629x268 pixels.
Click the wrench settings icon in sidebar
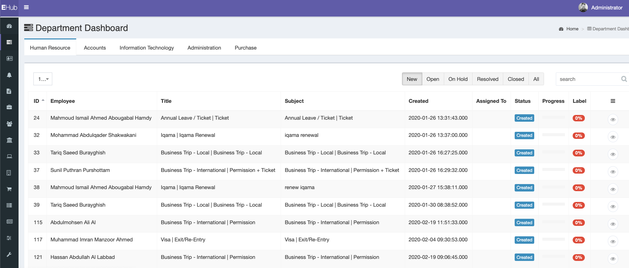(9, 255)
